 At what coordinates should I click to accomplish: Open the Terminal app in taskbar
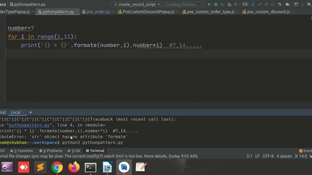click(91, 167)
